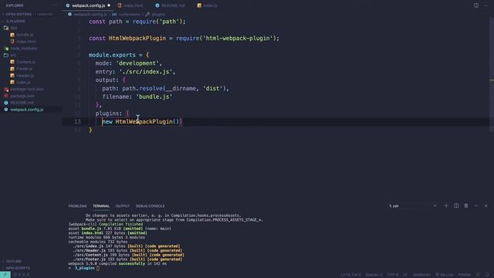Place cursor on line 13 number
494x278 pixels.
point(77,122)
